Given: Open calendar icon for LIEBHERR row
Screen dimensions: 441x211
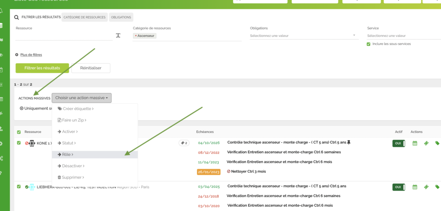Looking at the screenshot, I should (x=415, y=187).
